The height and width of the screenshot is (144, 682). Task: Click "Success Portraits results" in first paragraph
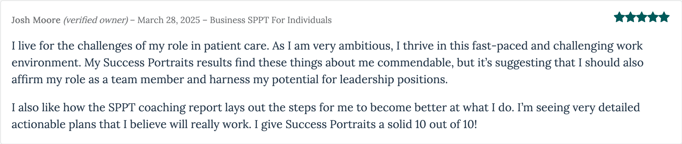click(x=167, y=63)
